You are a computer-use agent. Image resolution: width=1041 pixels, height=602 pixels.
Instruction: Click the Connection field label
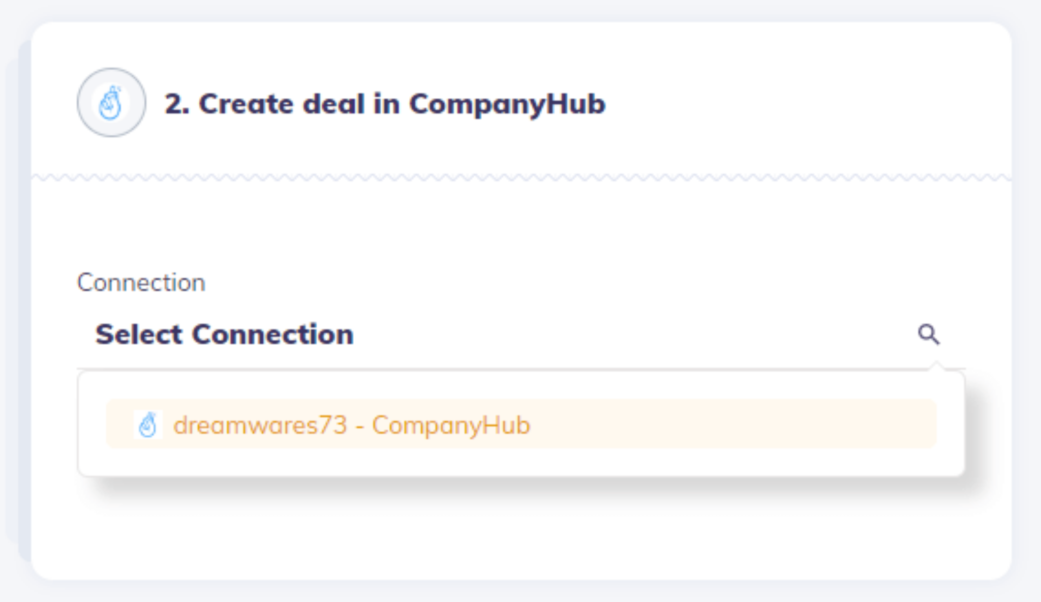(x=141, y=282)
